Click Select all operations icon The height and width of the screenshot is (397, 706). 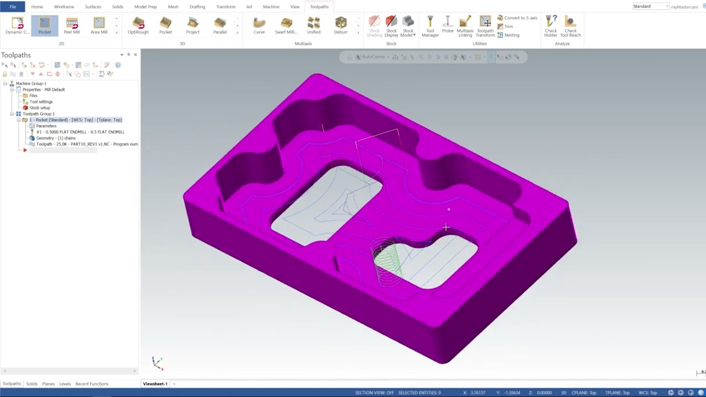(5, 65)
